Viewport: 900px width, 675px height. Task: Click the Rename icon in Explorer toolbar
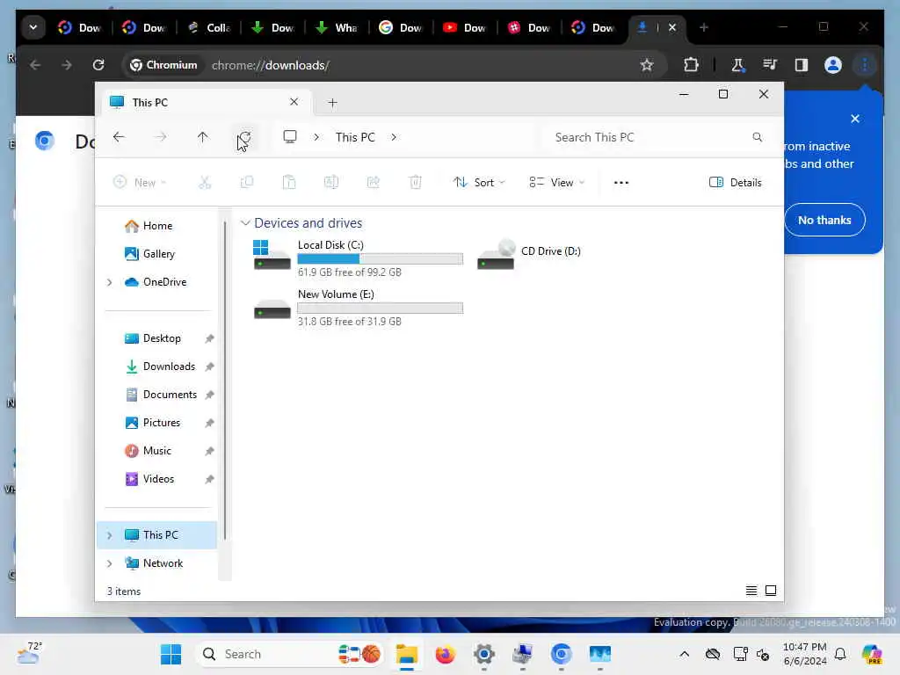click(x=331, y=183)
